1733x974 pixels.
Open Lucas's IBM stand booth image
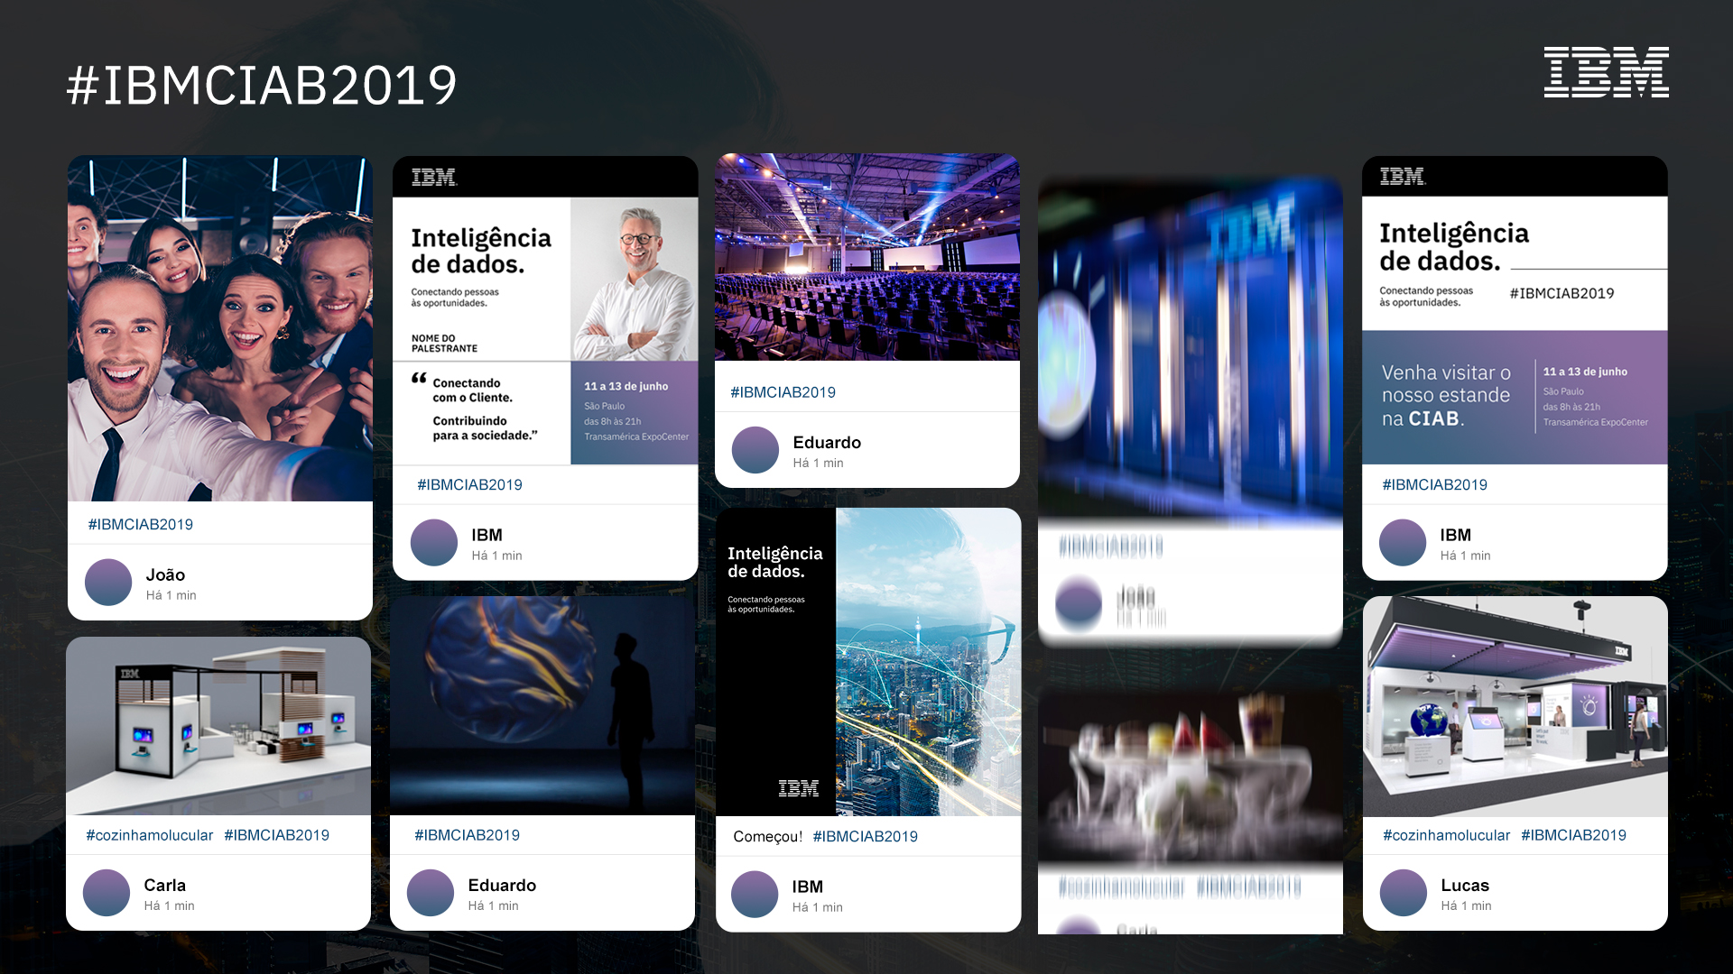click(x=1515, y=706)
